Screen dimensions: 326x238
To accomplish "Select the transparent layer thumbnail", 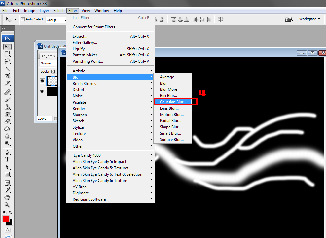I will pos(52,81).
